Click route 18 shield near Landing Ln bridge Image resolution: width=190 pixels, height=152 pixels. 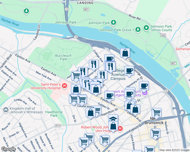click(x=76, y=37)
